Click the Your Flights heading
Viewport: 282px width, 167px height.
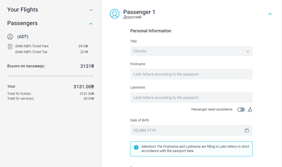point(23,9)
